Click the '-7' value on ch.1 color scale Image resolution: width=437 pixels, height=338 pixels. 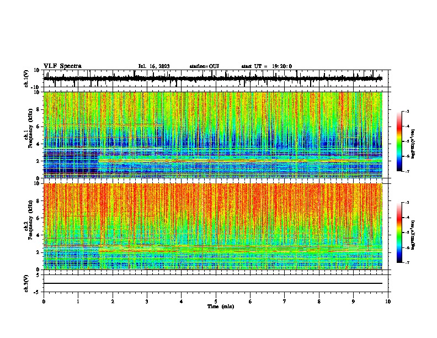[x=407, y=171]
